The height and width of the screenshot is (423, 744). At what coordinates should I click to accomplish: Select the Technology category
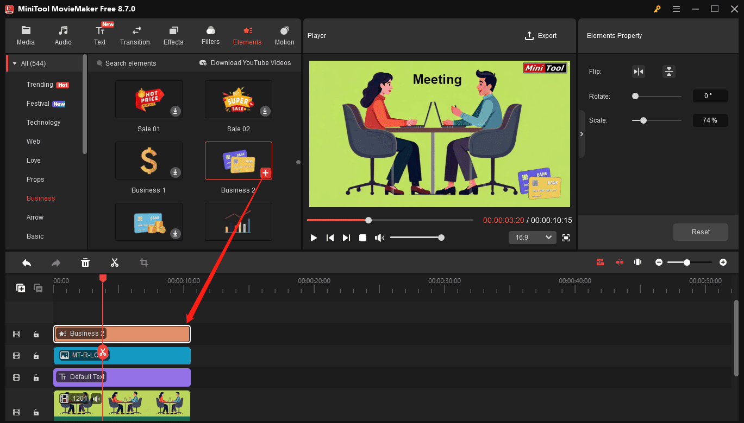(x=43, y=123)
